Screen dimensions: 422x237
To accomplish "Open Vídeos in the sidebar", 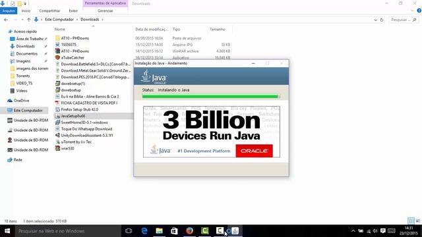I will pos(22,91).
